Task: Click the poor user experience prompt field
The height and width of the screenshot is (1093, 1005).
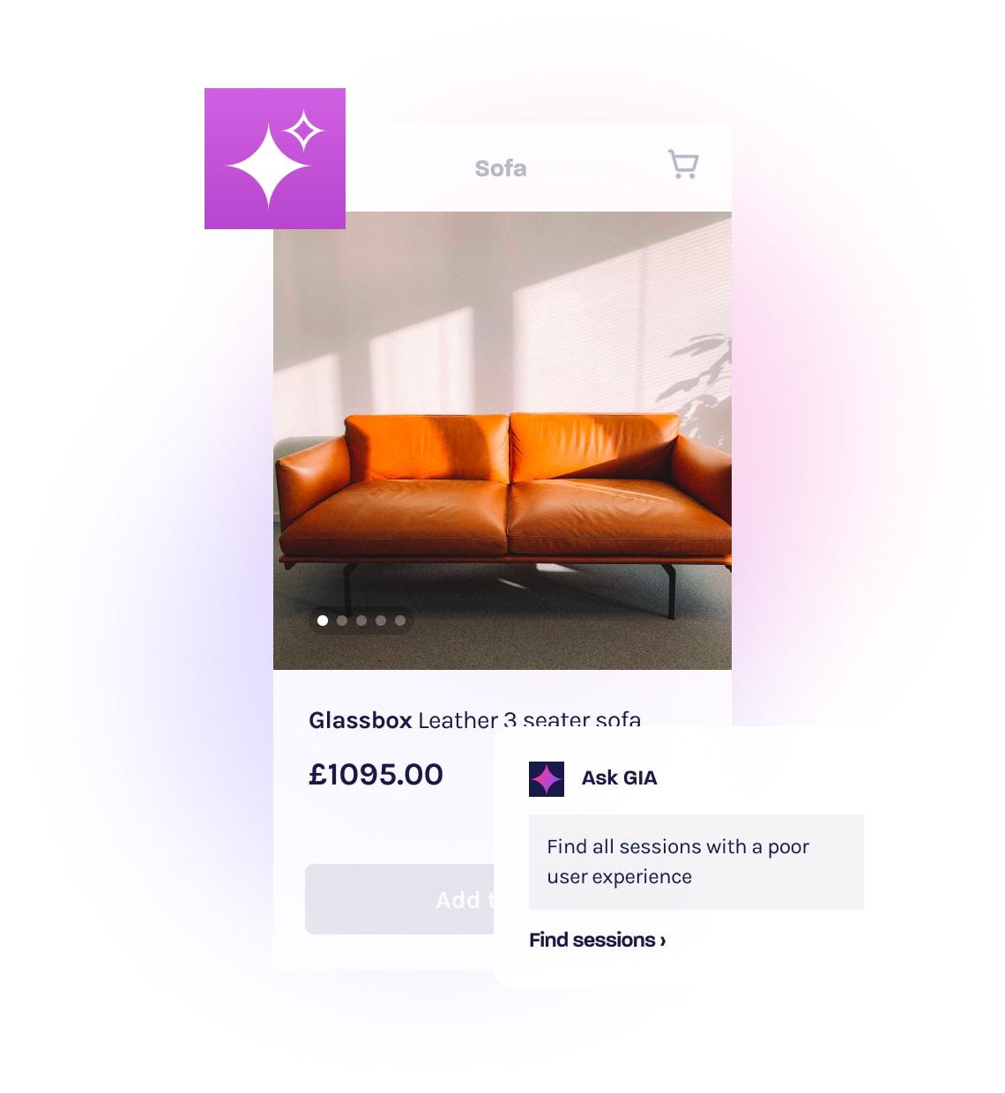Action: click(x=696, y=862)
